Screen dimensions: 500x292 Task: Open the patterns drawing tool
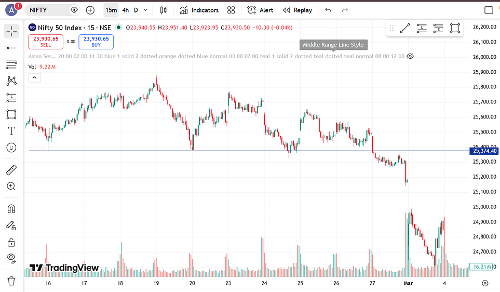11,81
